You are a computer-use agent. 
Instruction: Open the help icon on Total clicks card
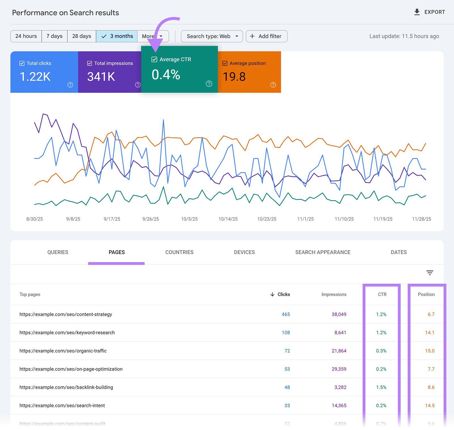tap(70, 85)
